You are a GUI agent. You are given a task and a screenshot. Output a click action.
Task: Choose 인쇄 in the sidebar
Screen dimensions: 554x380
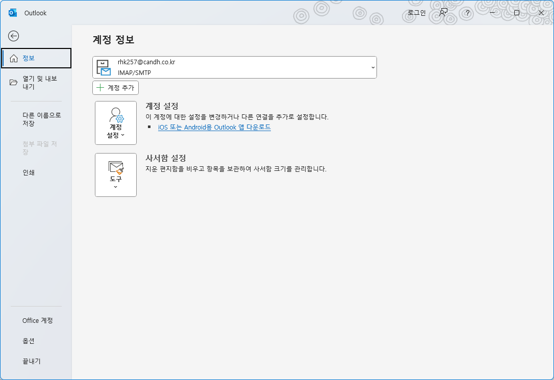coord(36,173)
